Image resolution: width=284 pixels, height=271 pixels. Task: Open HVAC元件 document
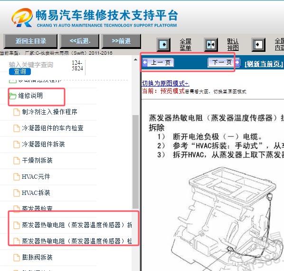pyautogui.click(x=36, y=176)
